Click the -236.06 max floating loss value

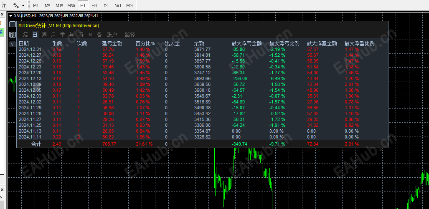pyautogui.click(x=239, y=79)
